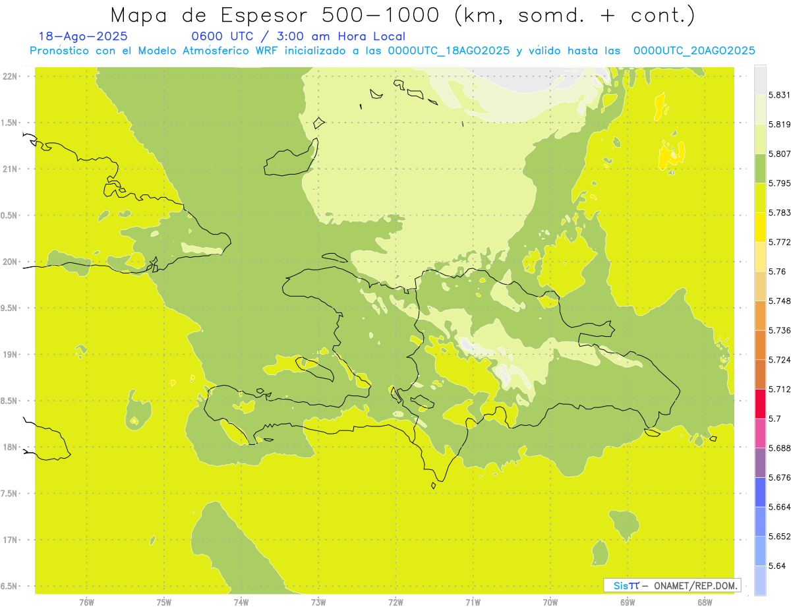Viewport: 791px width, 611px height.
Task: Click the longitude label 72W
Action: (x=395, y=602)
